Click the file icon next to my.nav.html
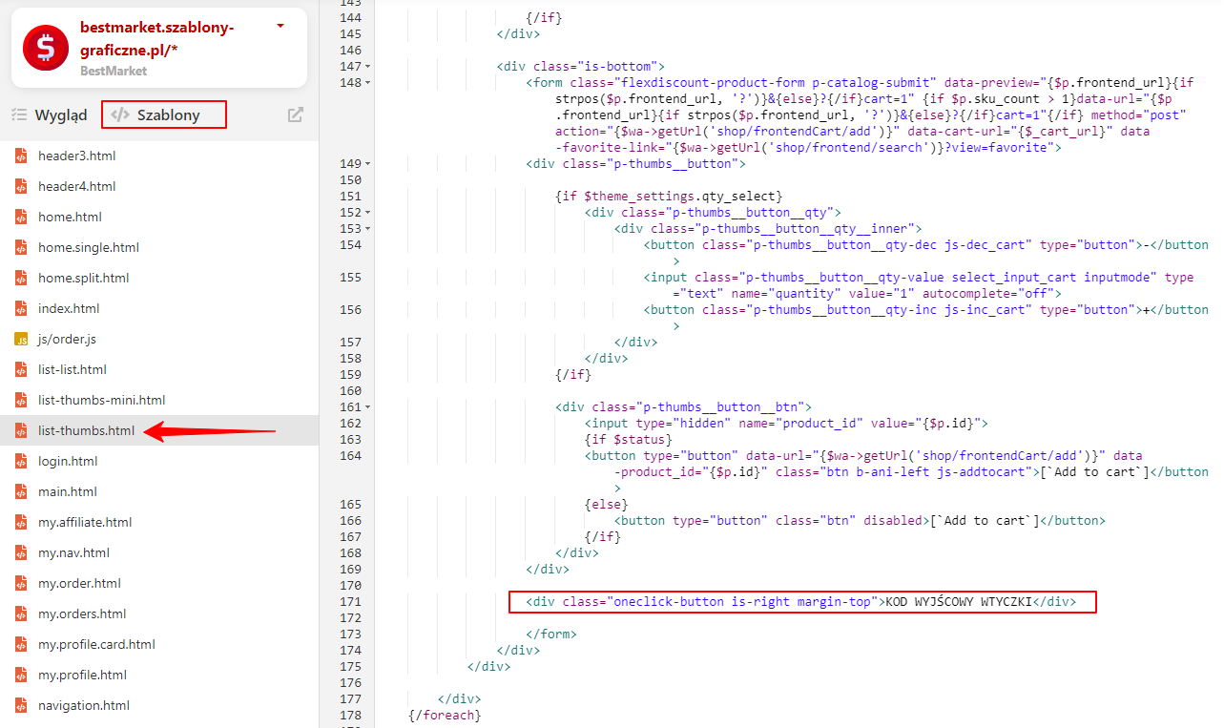Image resolution: width=1224 pixels, height=728 pixels. click(x=22, y=552)
